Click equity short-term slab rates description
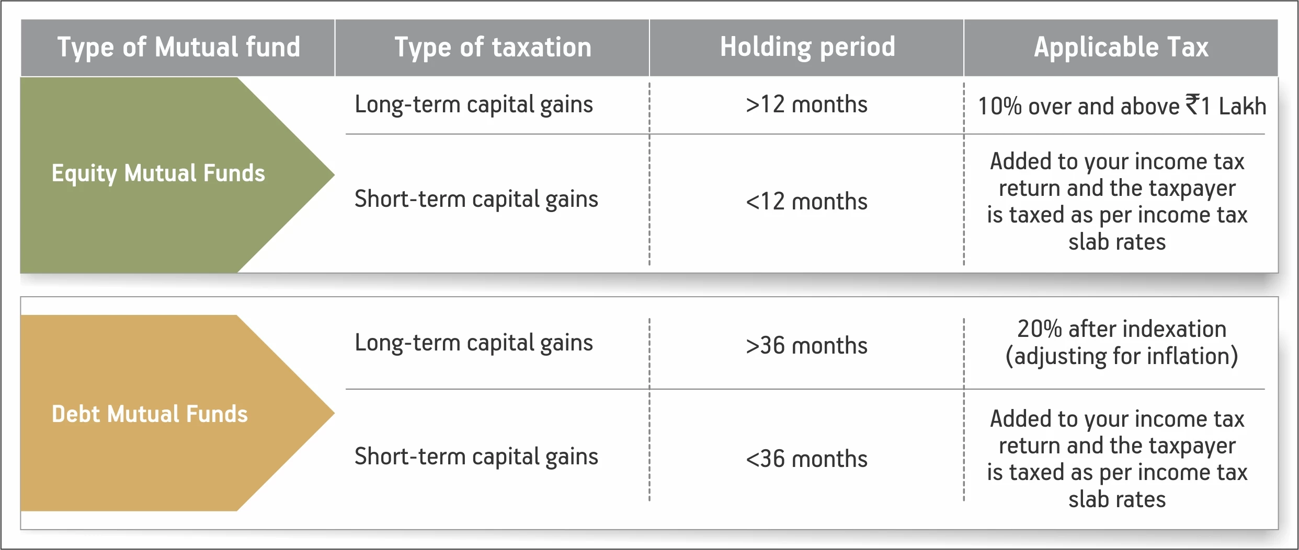 tap(1118, 202)
